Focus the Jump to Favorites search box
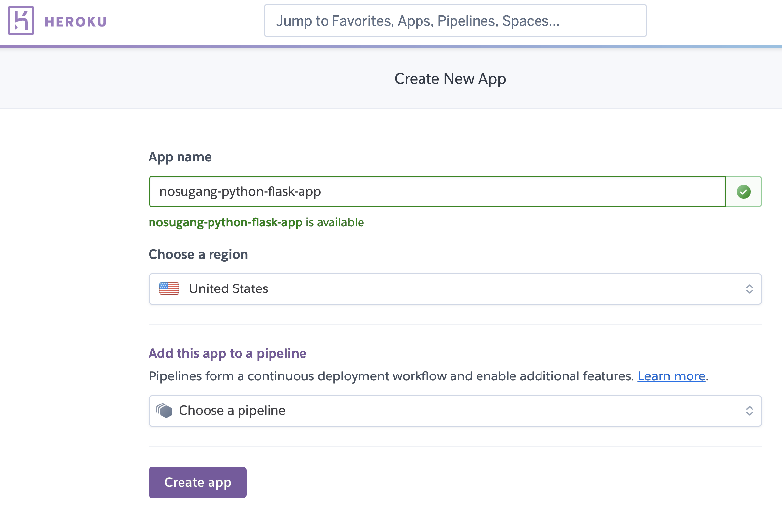Screen dimensions: 782x519 coord(455,21)
